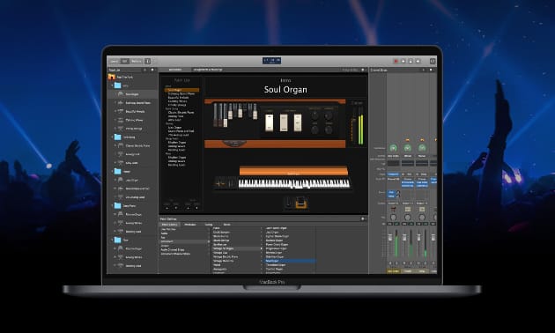Image resolution: width=555 pixels, height=333 pixels.
Task: Add a channel strip with plus icon
Action: click(423, 70)
